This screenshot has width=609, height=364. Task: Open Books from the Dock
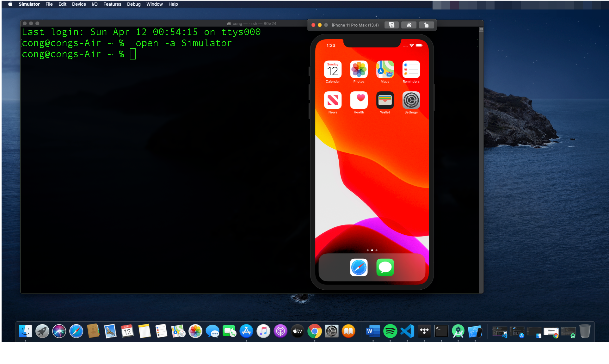point(349,331)
